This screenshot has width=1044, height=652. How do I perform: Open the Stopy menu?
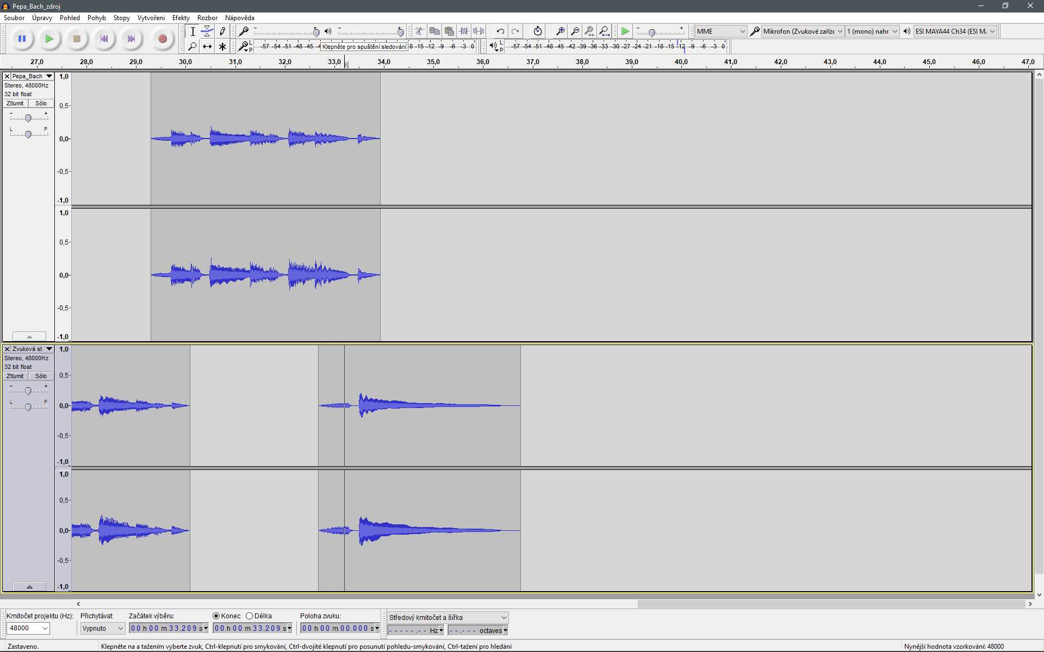coord(122,18)
